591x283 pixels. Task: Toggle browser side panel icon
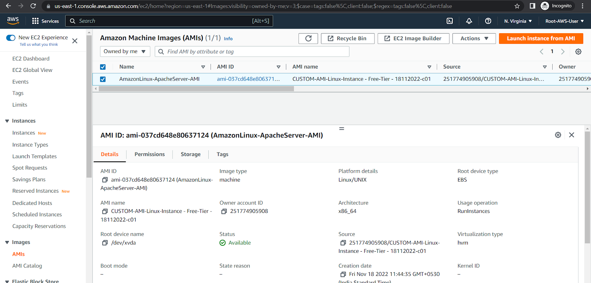[x=532, y=6]
